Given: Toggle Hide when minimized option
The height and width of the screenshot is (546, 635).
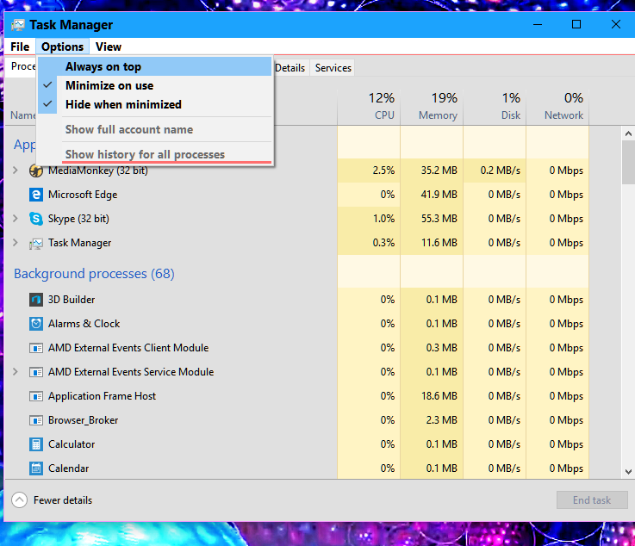Looking at the screenshot, I should point(155,104).
